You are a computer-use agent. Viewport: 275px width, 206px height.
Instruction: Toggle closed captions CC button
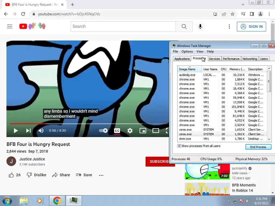click(117, 131)
